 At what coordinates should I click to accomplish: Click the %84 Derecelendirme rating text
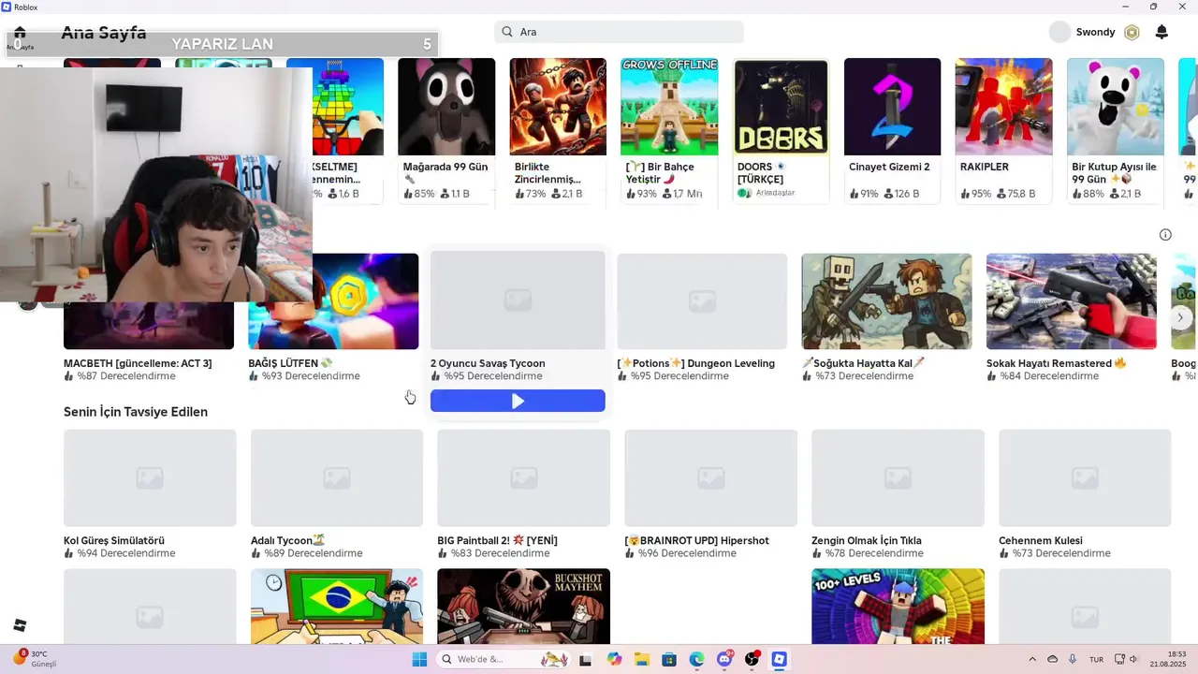click(x=1049, y=376)
